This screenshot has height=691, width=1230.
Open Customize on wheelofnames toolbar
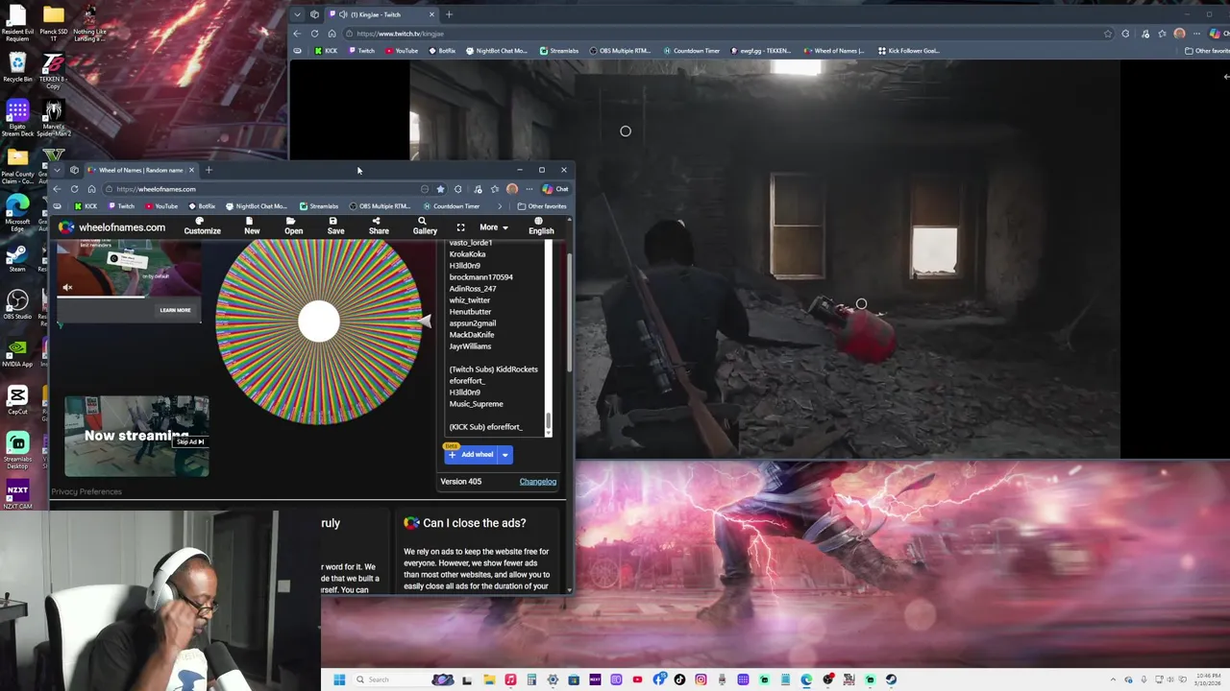202,226
